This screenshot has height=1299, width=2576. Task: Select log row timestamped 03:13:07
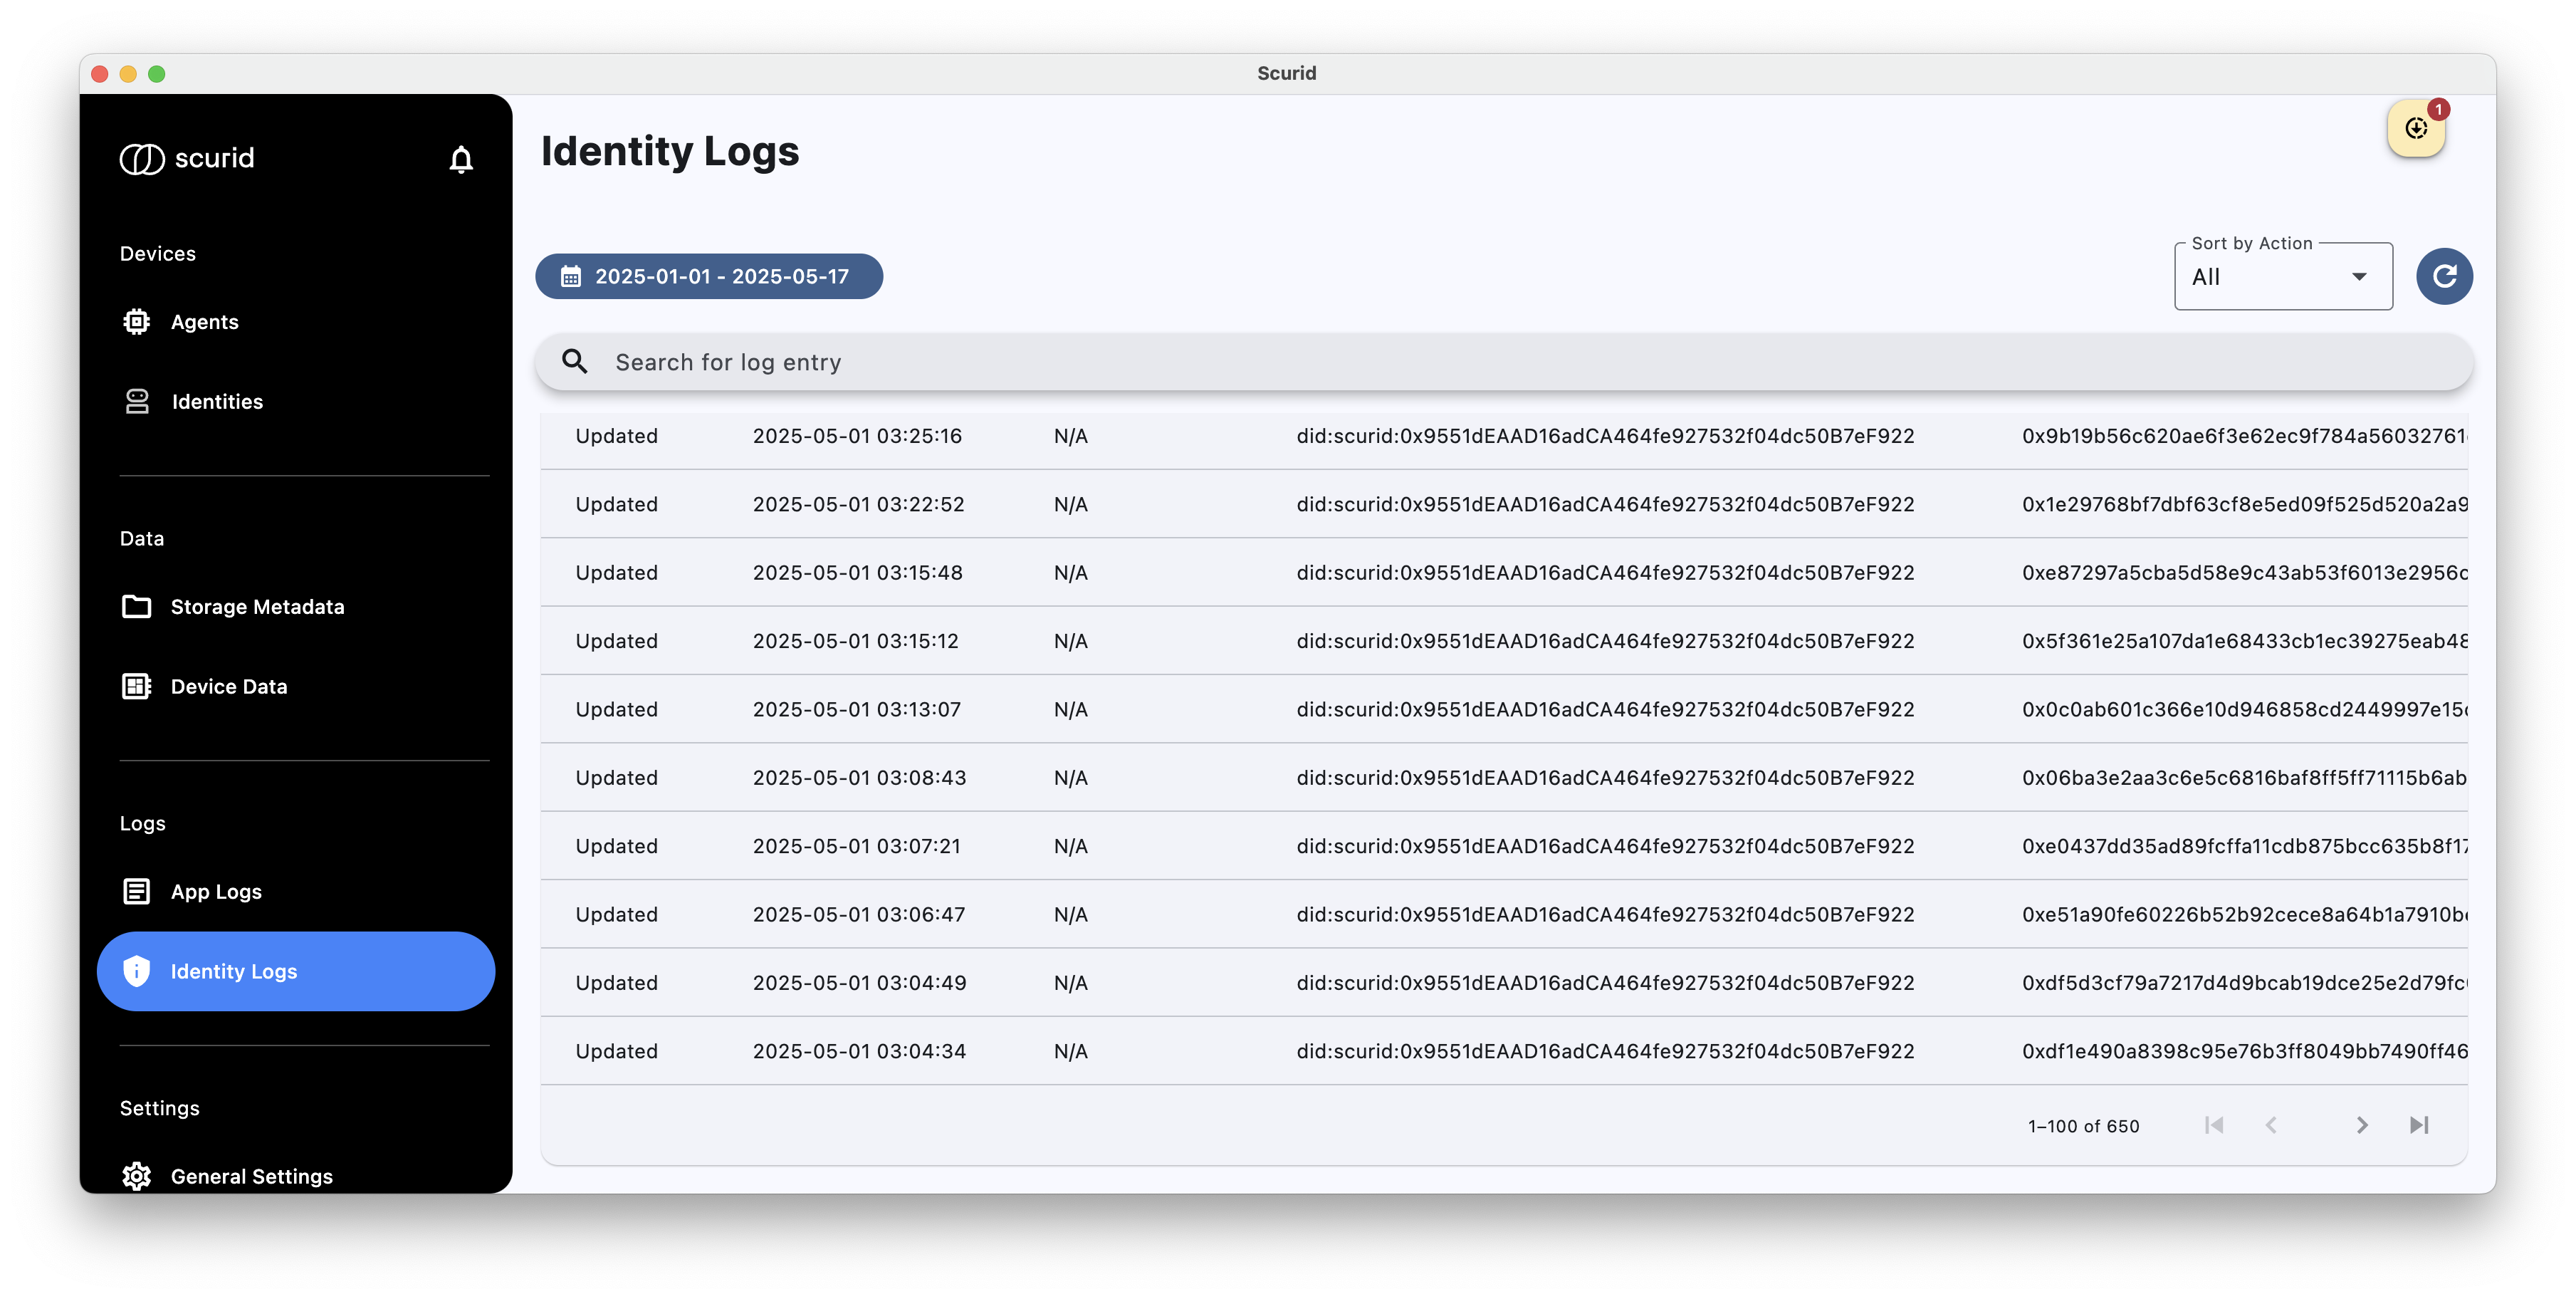point(1504,709)
